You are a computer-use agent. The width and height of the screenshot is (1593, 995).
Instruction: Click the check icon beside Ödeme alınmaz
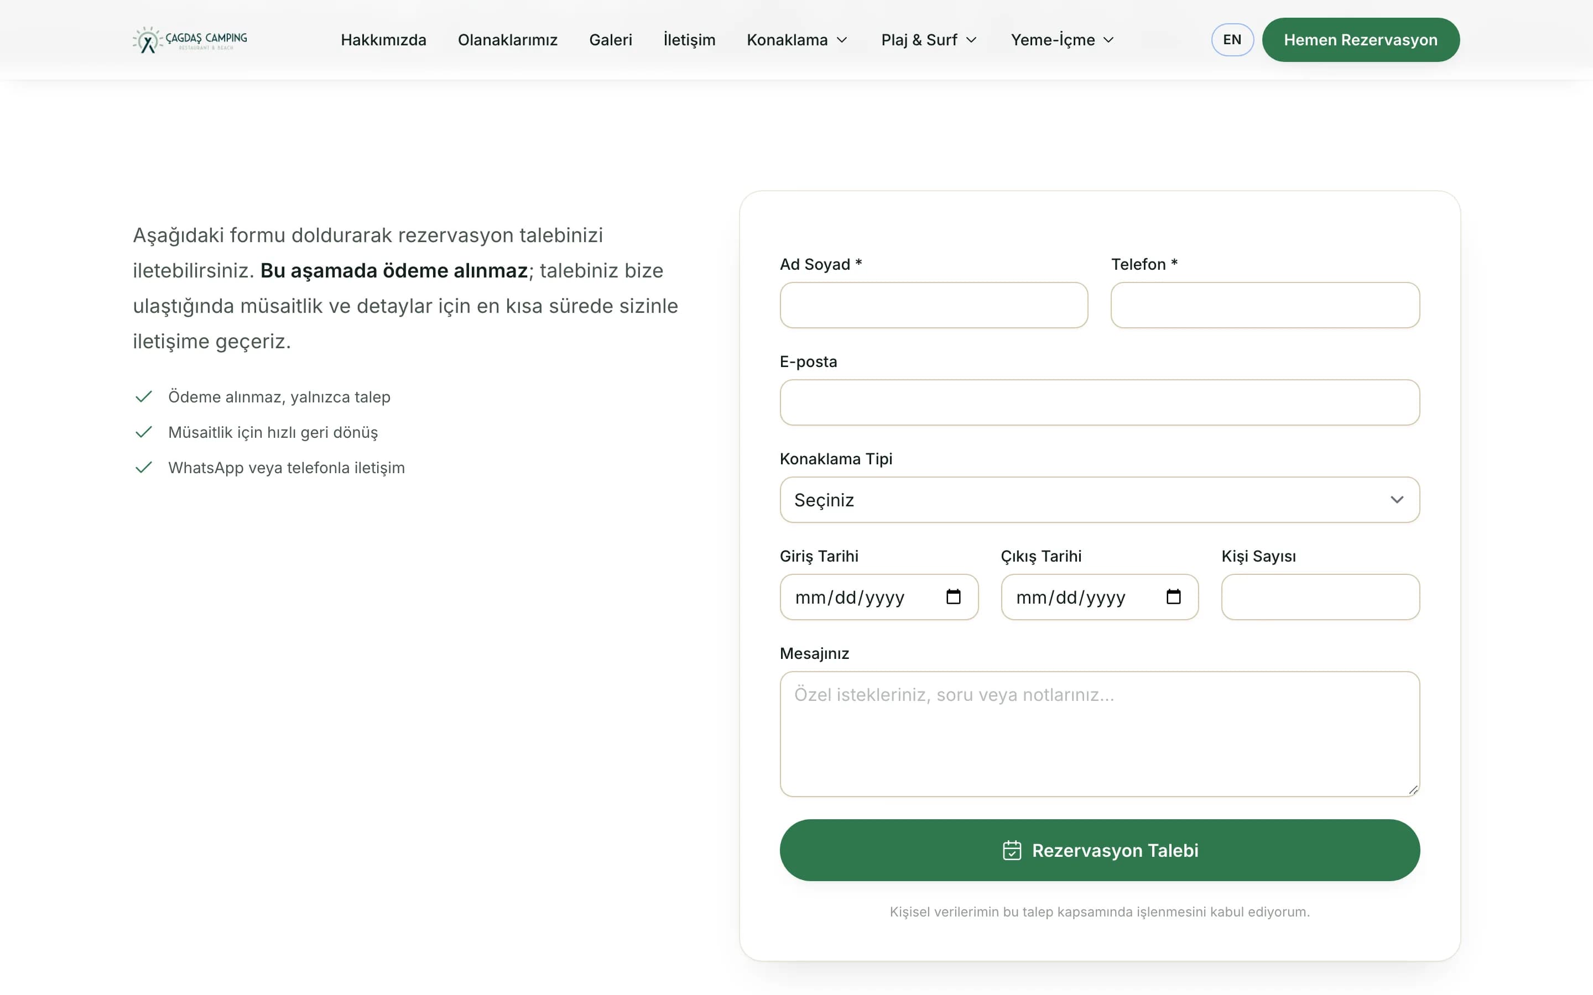coord(143,396)
